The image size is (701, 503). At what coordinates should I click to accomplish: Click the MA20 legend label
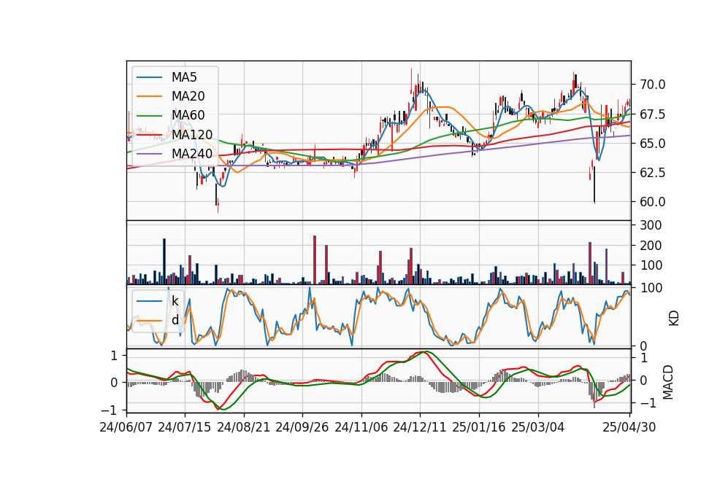(x=188, y=96)
